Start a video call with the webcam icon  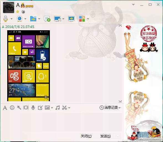click(x=19, y=19)
